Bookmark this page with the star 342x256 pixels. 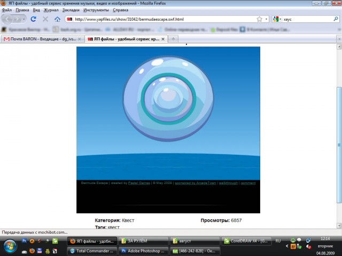(259, 19)
